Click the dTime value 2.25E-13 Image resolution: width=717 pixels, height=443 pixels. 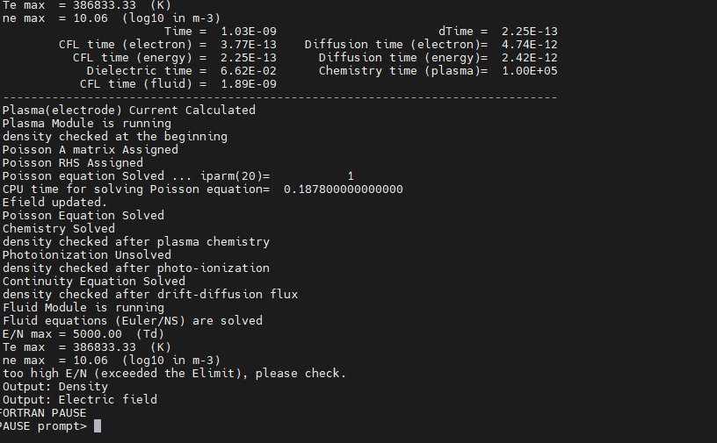click(x=530, y=32)
